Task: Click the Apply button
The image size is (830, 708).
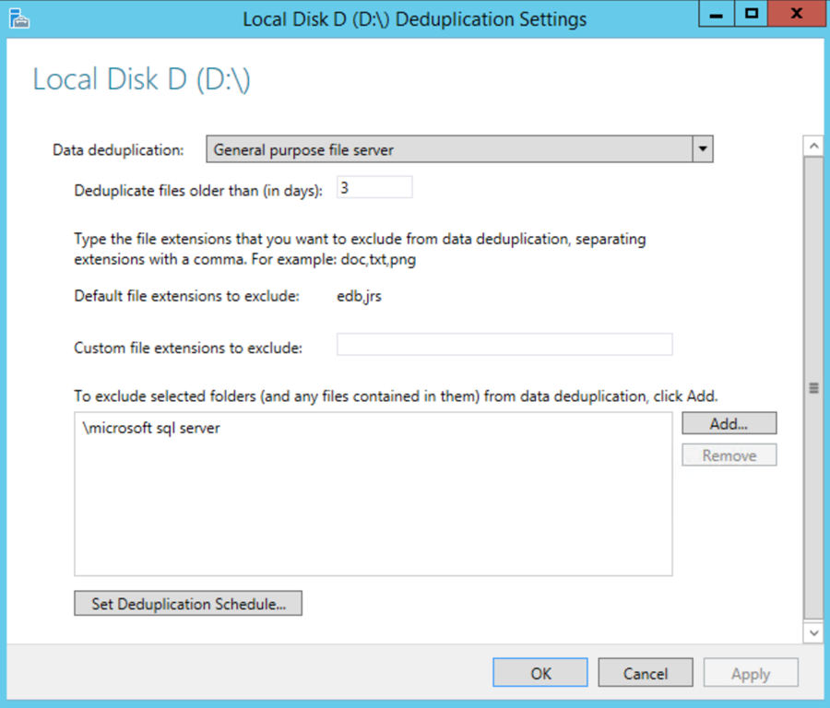Action: pos(750,674)
